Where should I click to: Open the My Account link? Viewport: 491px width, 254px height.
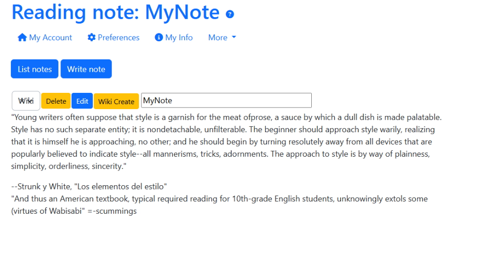click(x=45, y=37)
